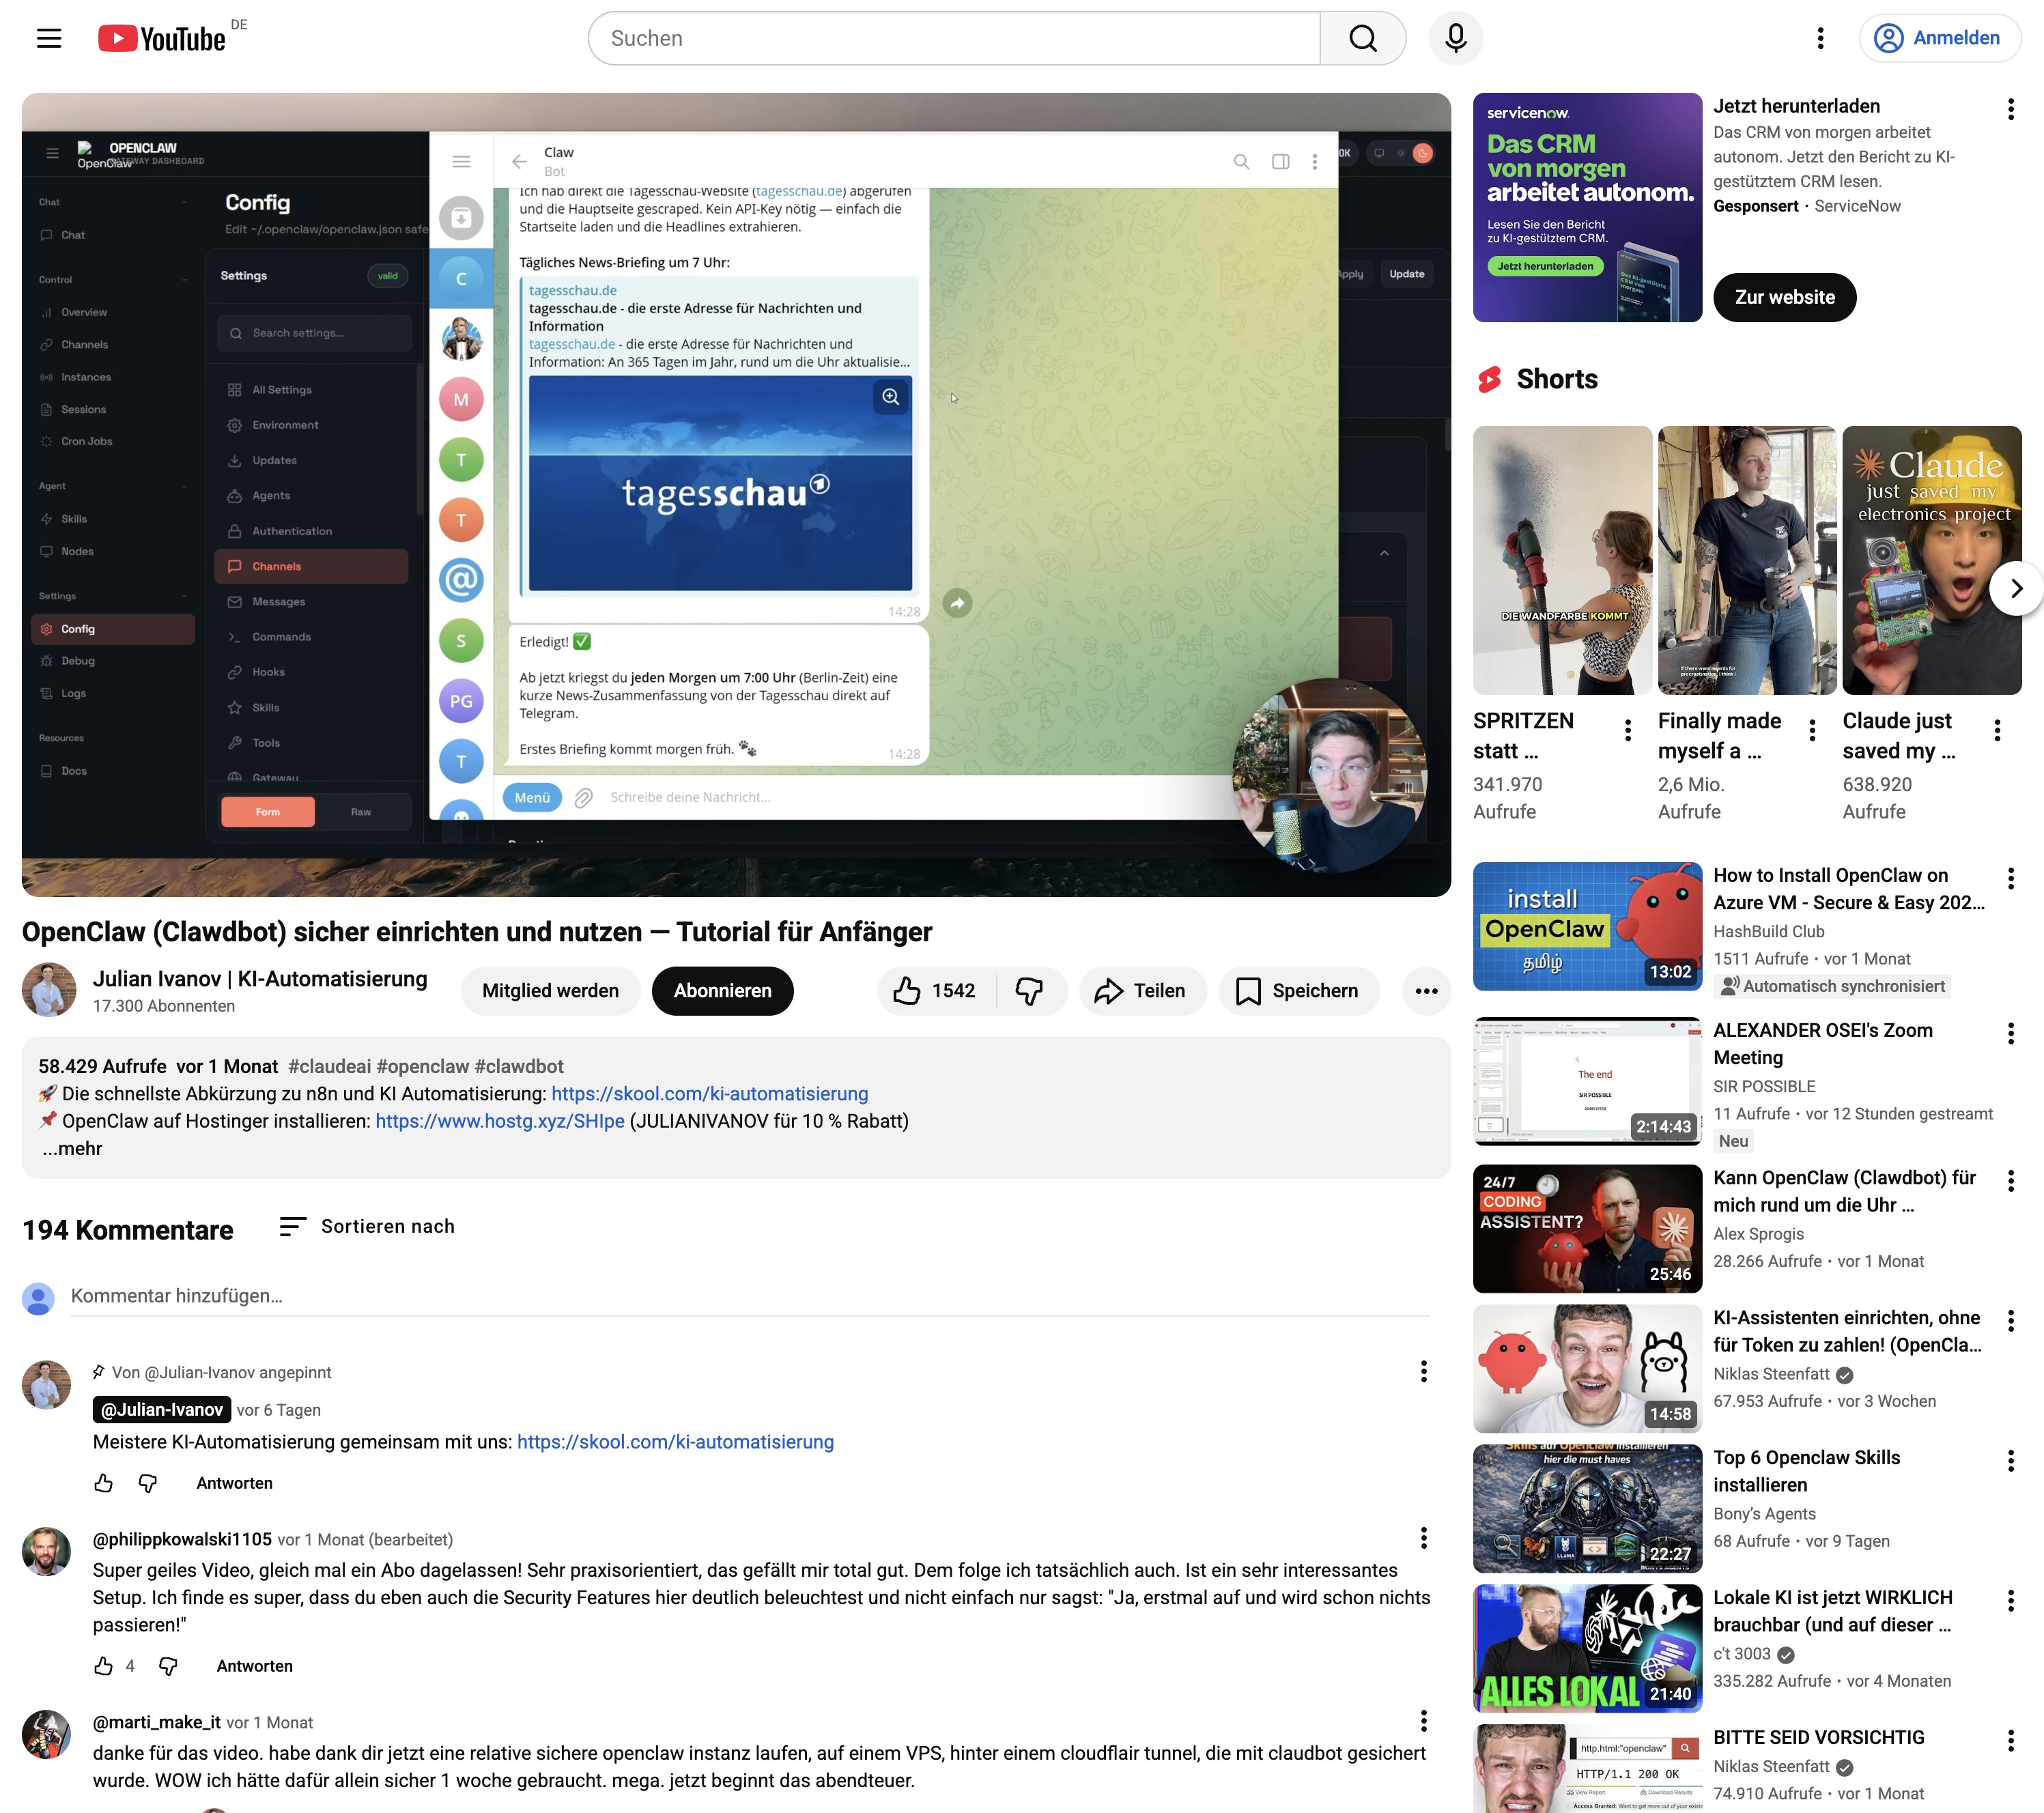Open options for philippkowalski1105 comment
This screenshot has height=1813, width=2044.
click(1423, 1538)
